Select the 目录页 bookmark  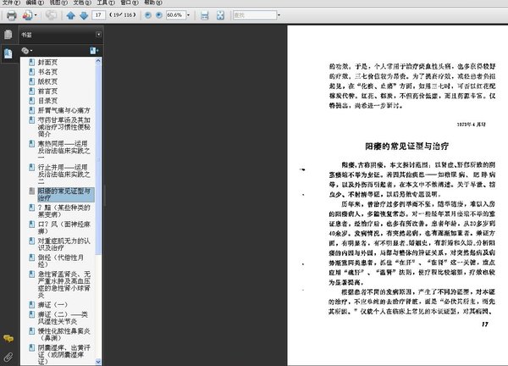(x=47, y=101)
